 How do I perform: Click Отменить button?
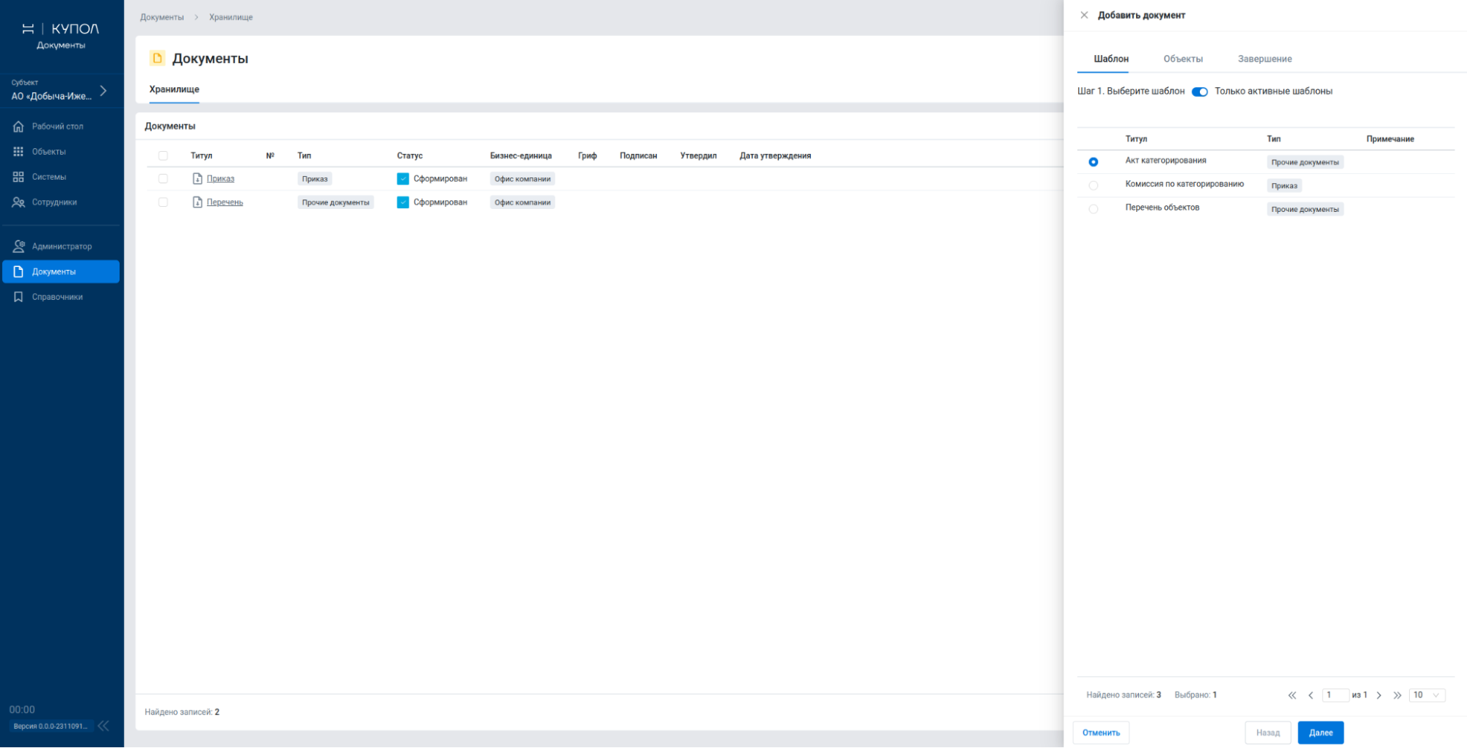coord(1101,733)
